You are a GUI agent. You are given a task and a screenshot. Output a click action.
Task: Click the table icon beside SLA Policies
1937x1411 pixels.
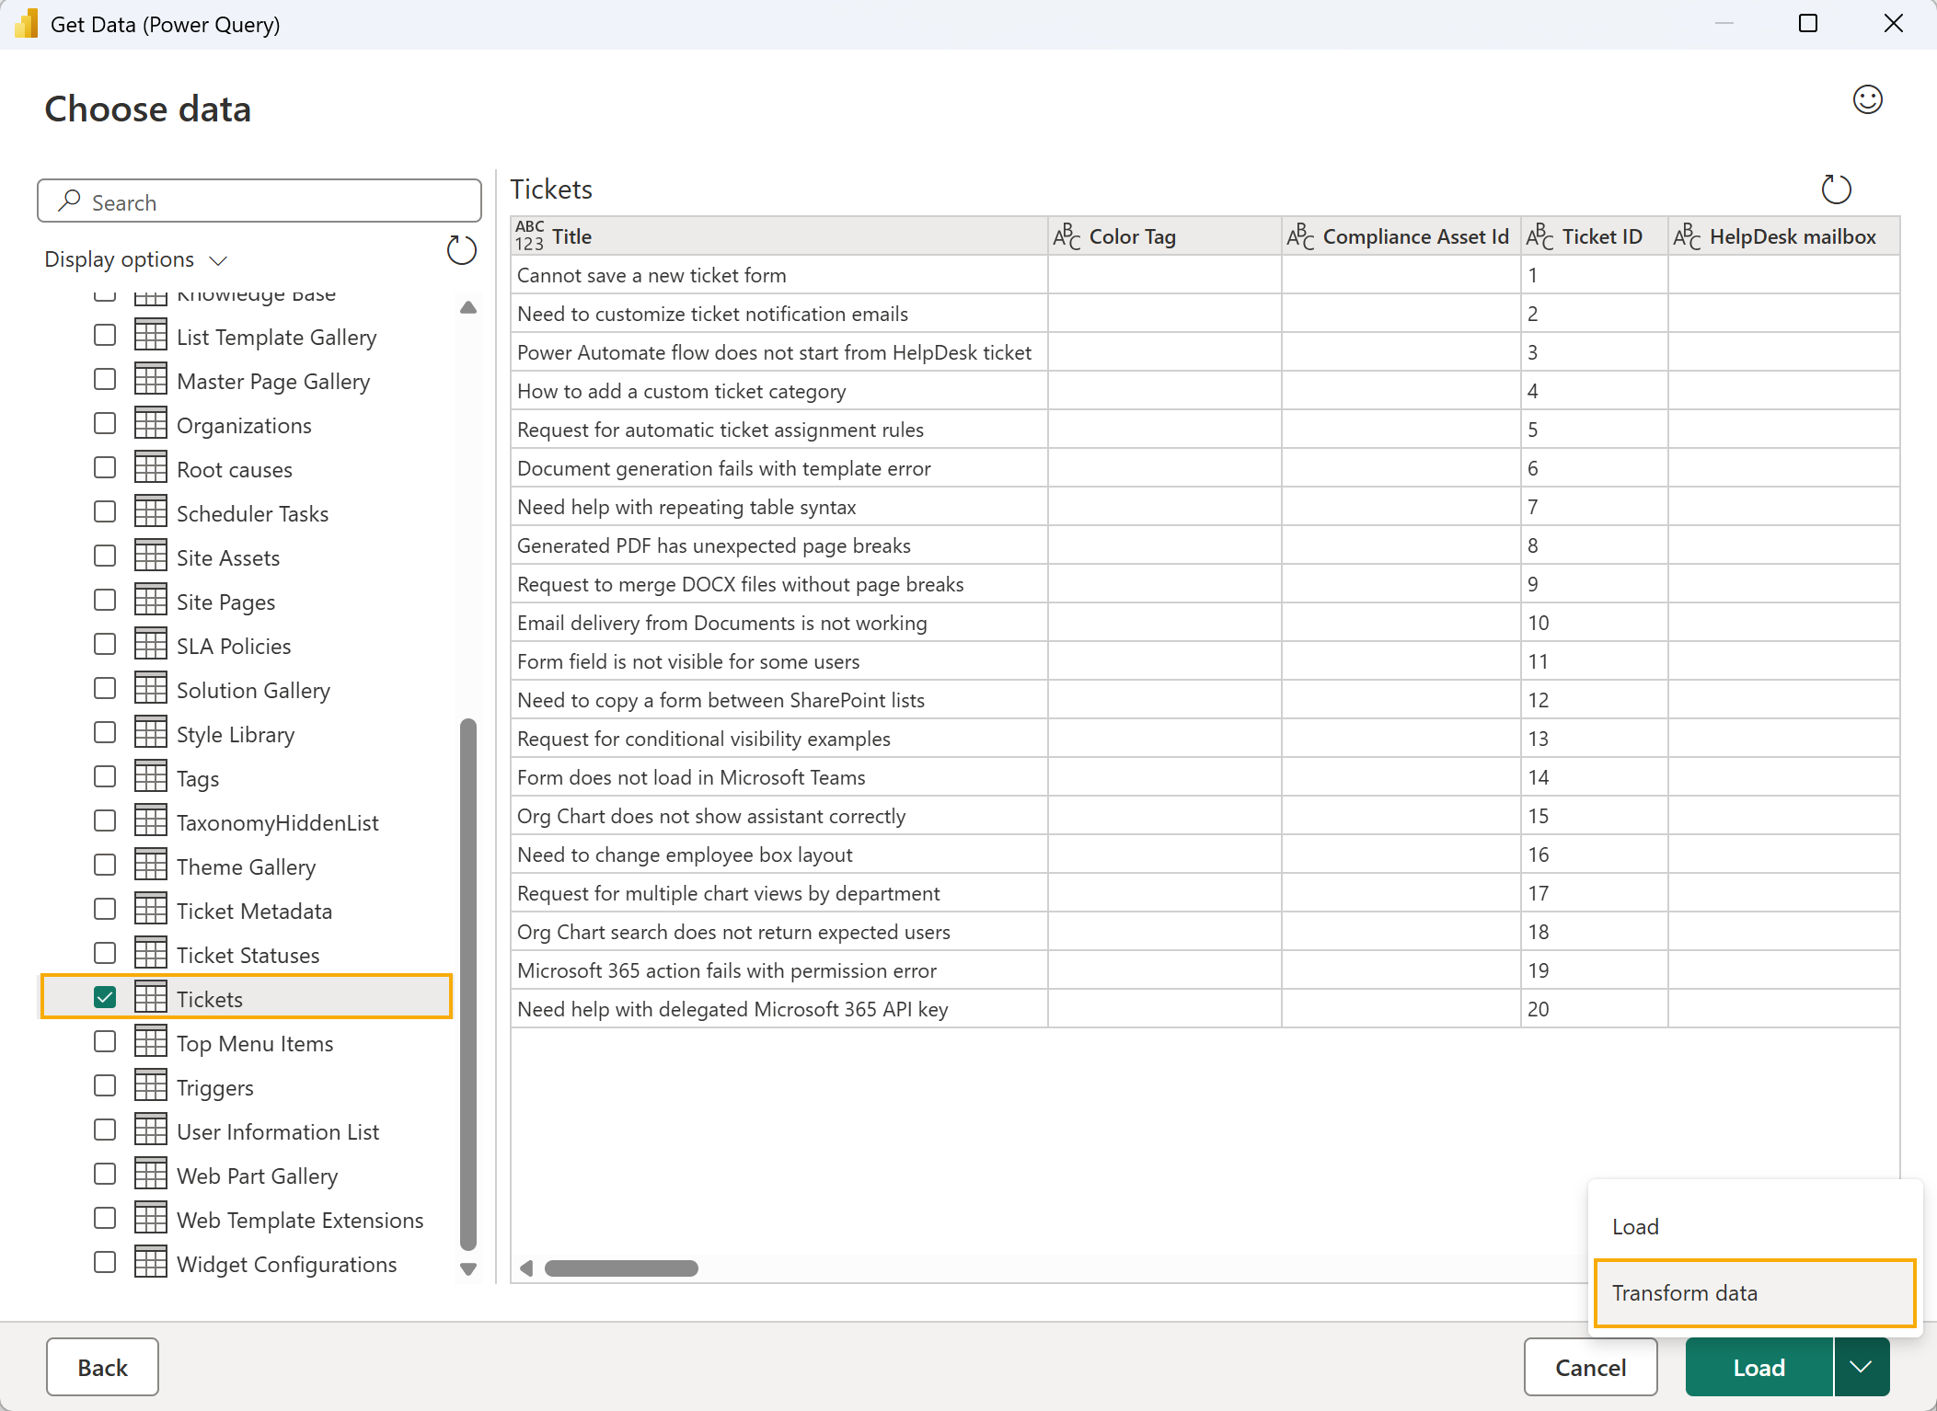[x=151, y=645]
